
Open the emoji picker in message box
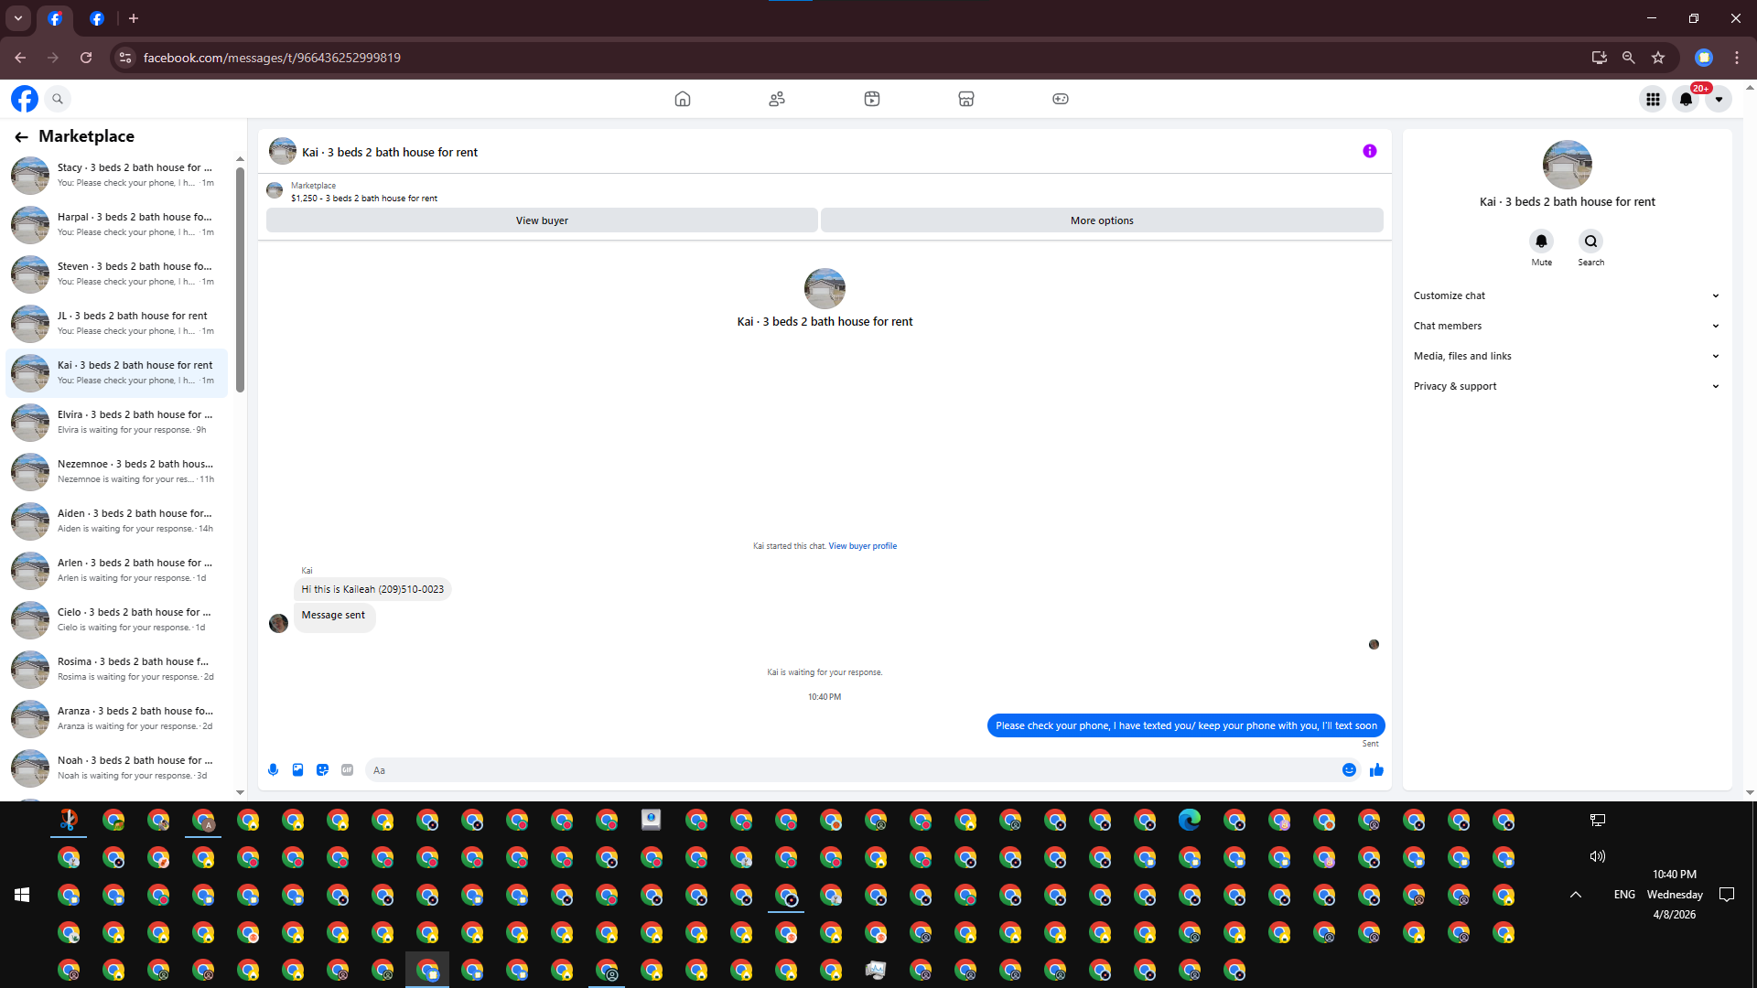point(1349,770)
